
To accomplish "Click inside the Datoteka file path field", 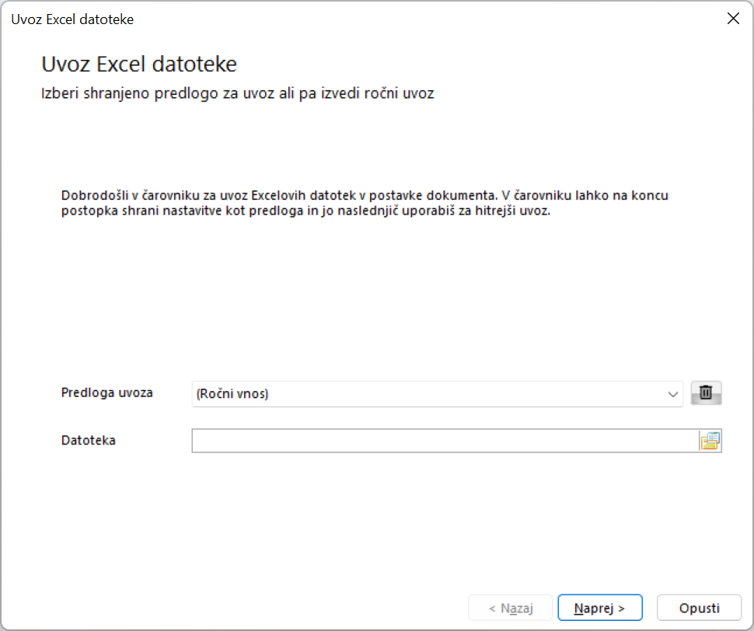I will point(445,441).
